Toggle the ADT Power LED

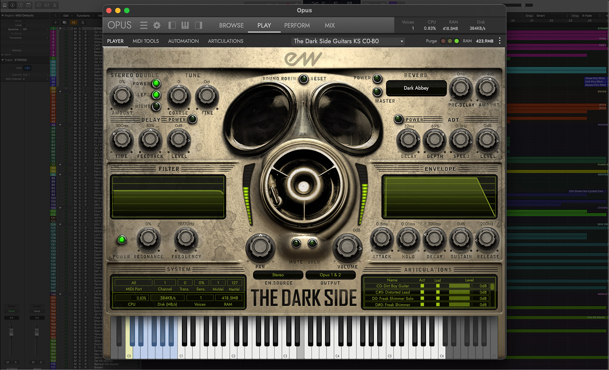(x=398, y=119)
